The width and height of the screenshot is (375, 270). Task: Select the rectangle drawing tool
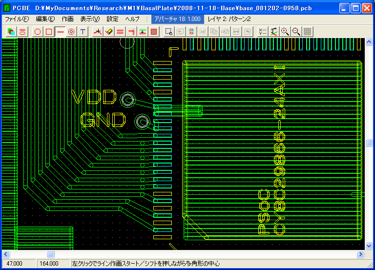(x=49, y=32)
